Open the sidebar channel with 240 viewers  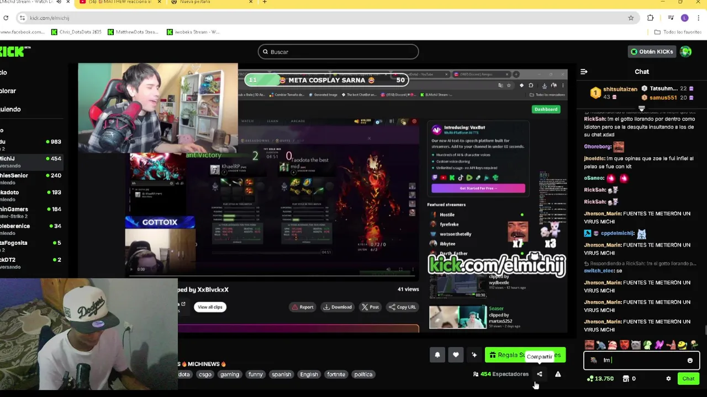(31, 179)
